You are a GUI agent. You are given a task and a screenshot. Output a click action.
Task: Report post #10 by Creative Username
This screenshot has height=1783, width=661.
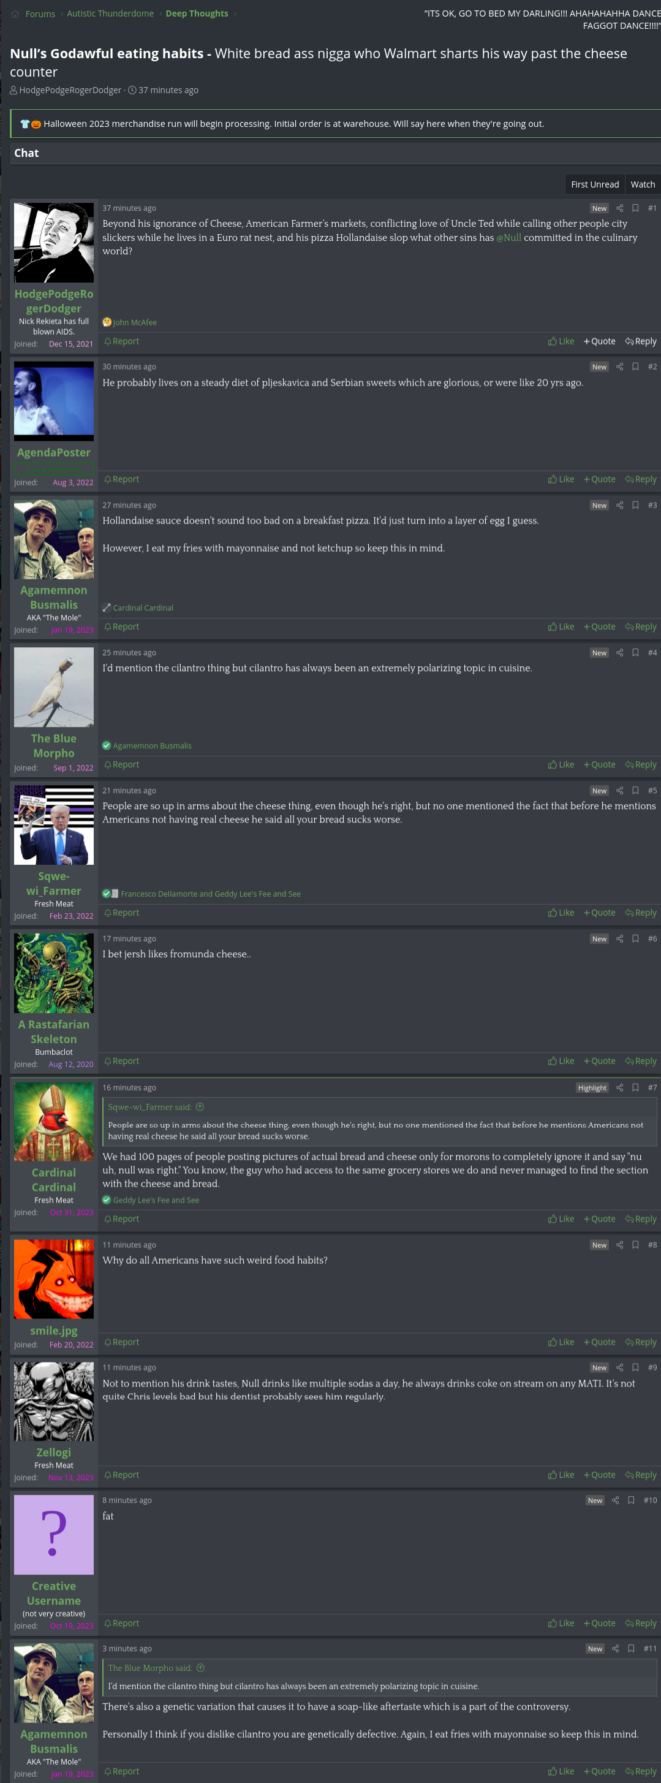pos(122,1622)
